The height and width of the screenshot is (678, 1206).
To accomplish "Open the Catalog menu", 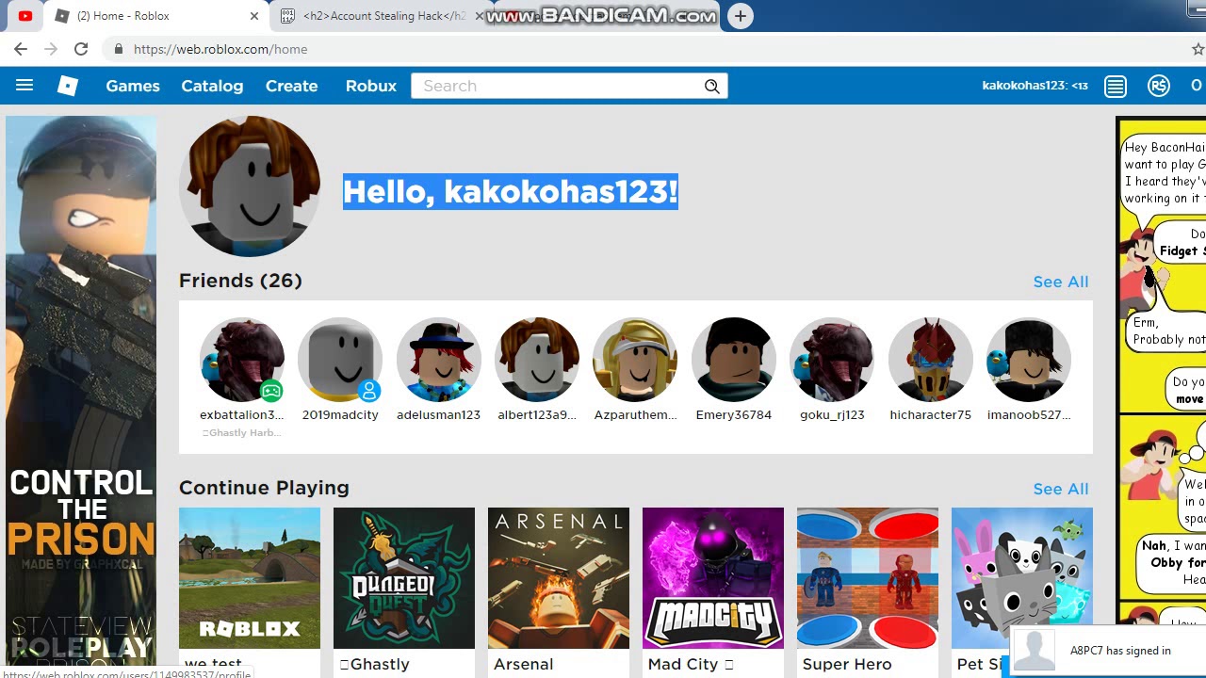I will [x=212, y=86].
